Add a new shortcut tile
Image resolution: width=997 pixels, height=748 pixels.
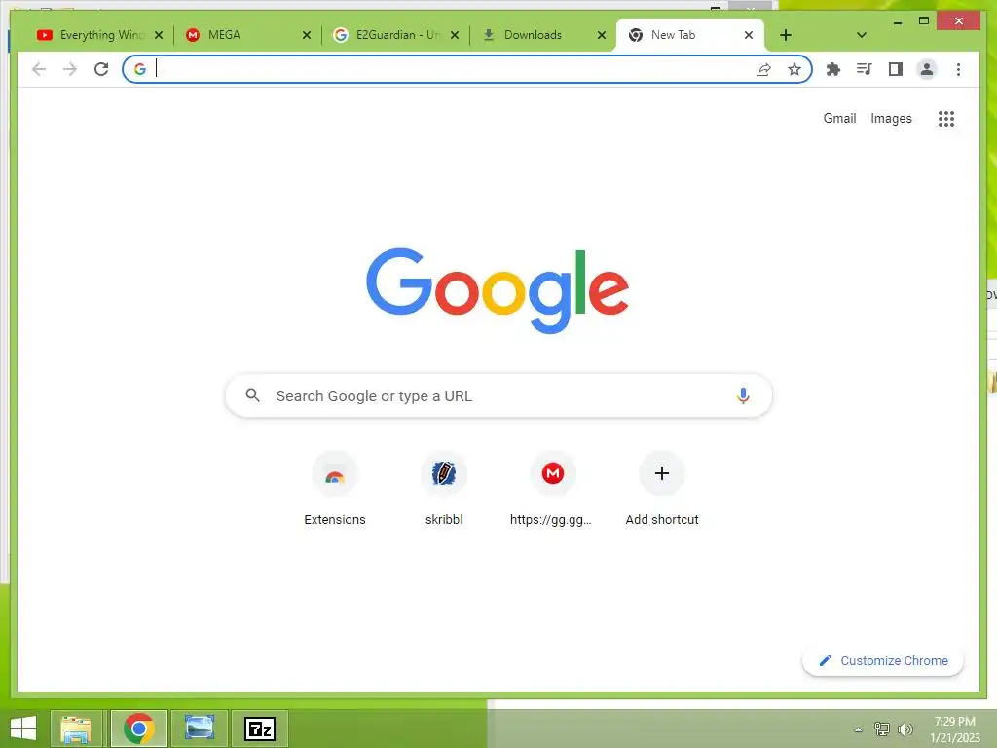[662, 489]
